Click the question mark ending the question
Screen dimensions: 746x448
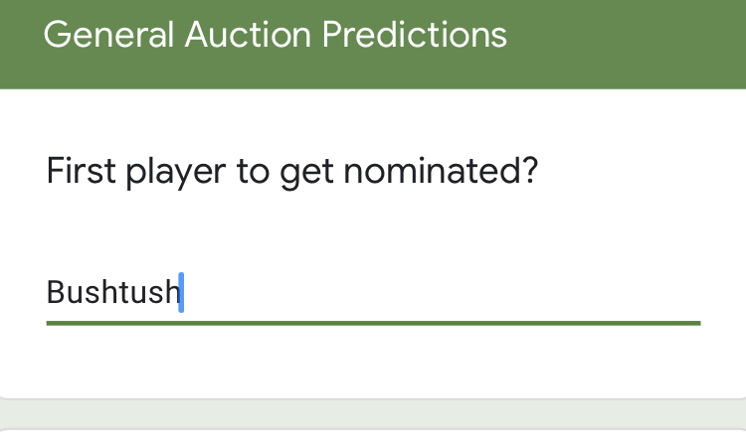coord(529,173)
